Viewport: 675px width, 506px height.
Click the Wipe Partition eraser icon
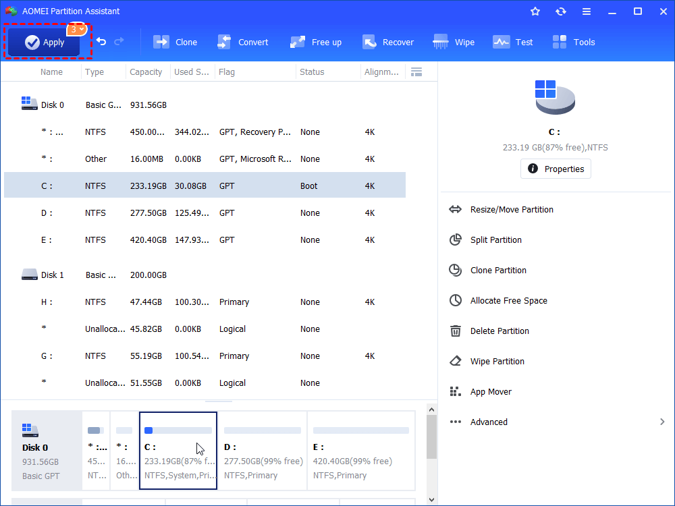(456, 361)
